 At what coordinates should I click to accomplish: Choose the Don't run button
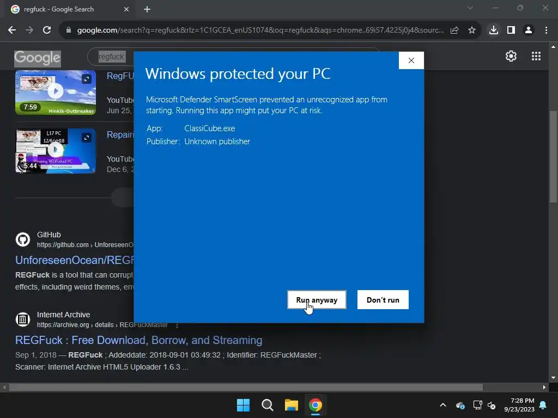[x=383, y=300]
